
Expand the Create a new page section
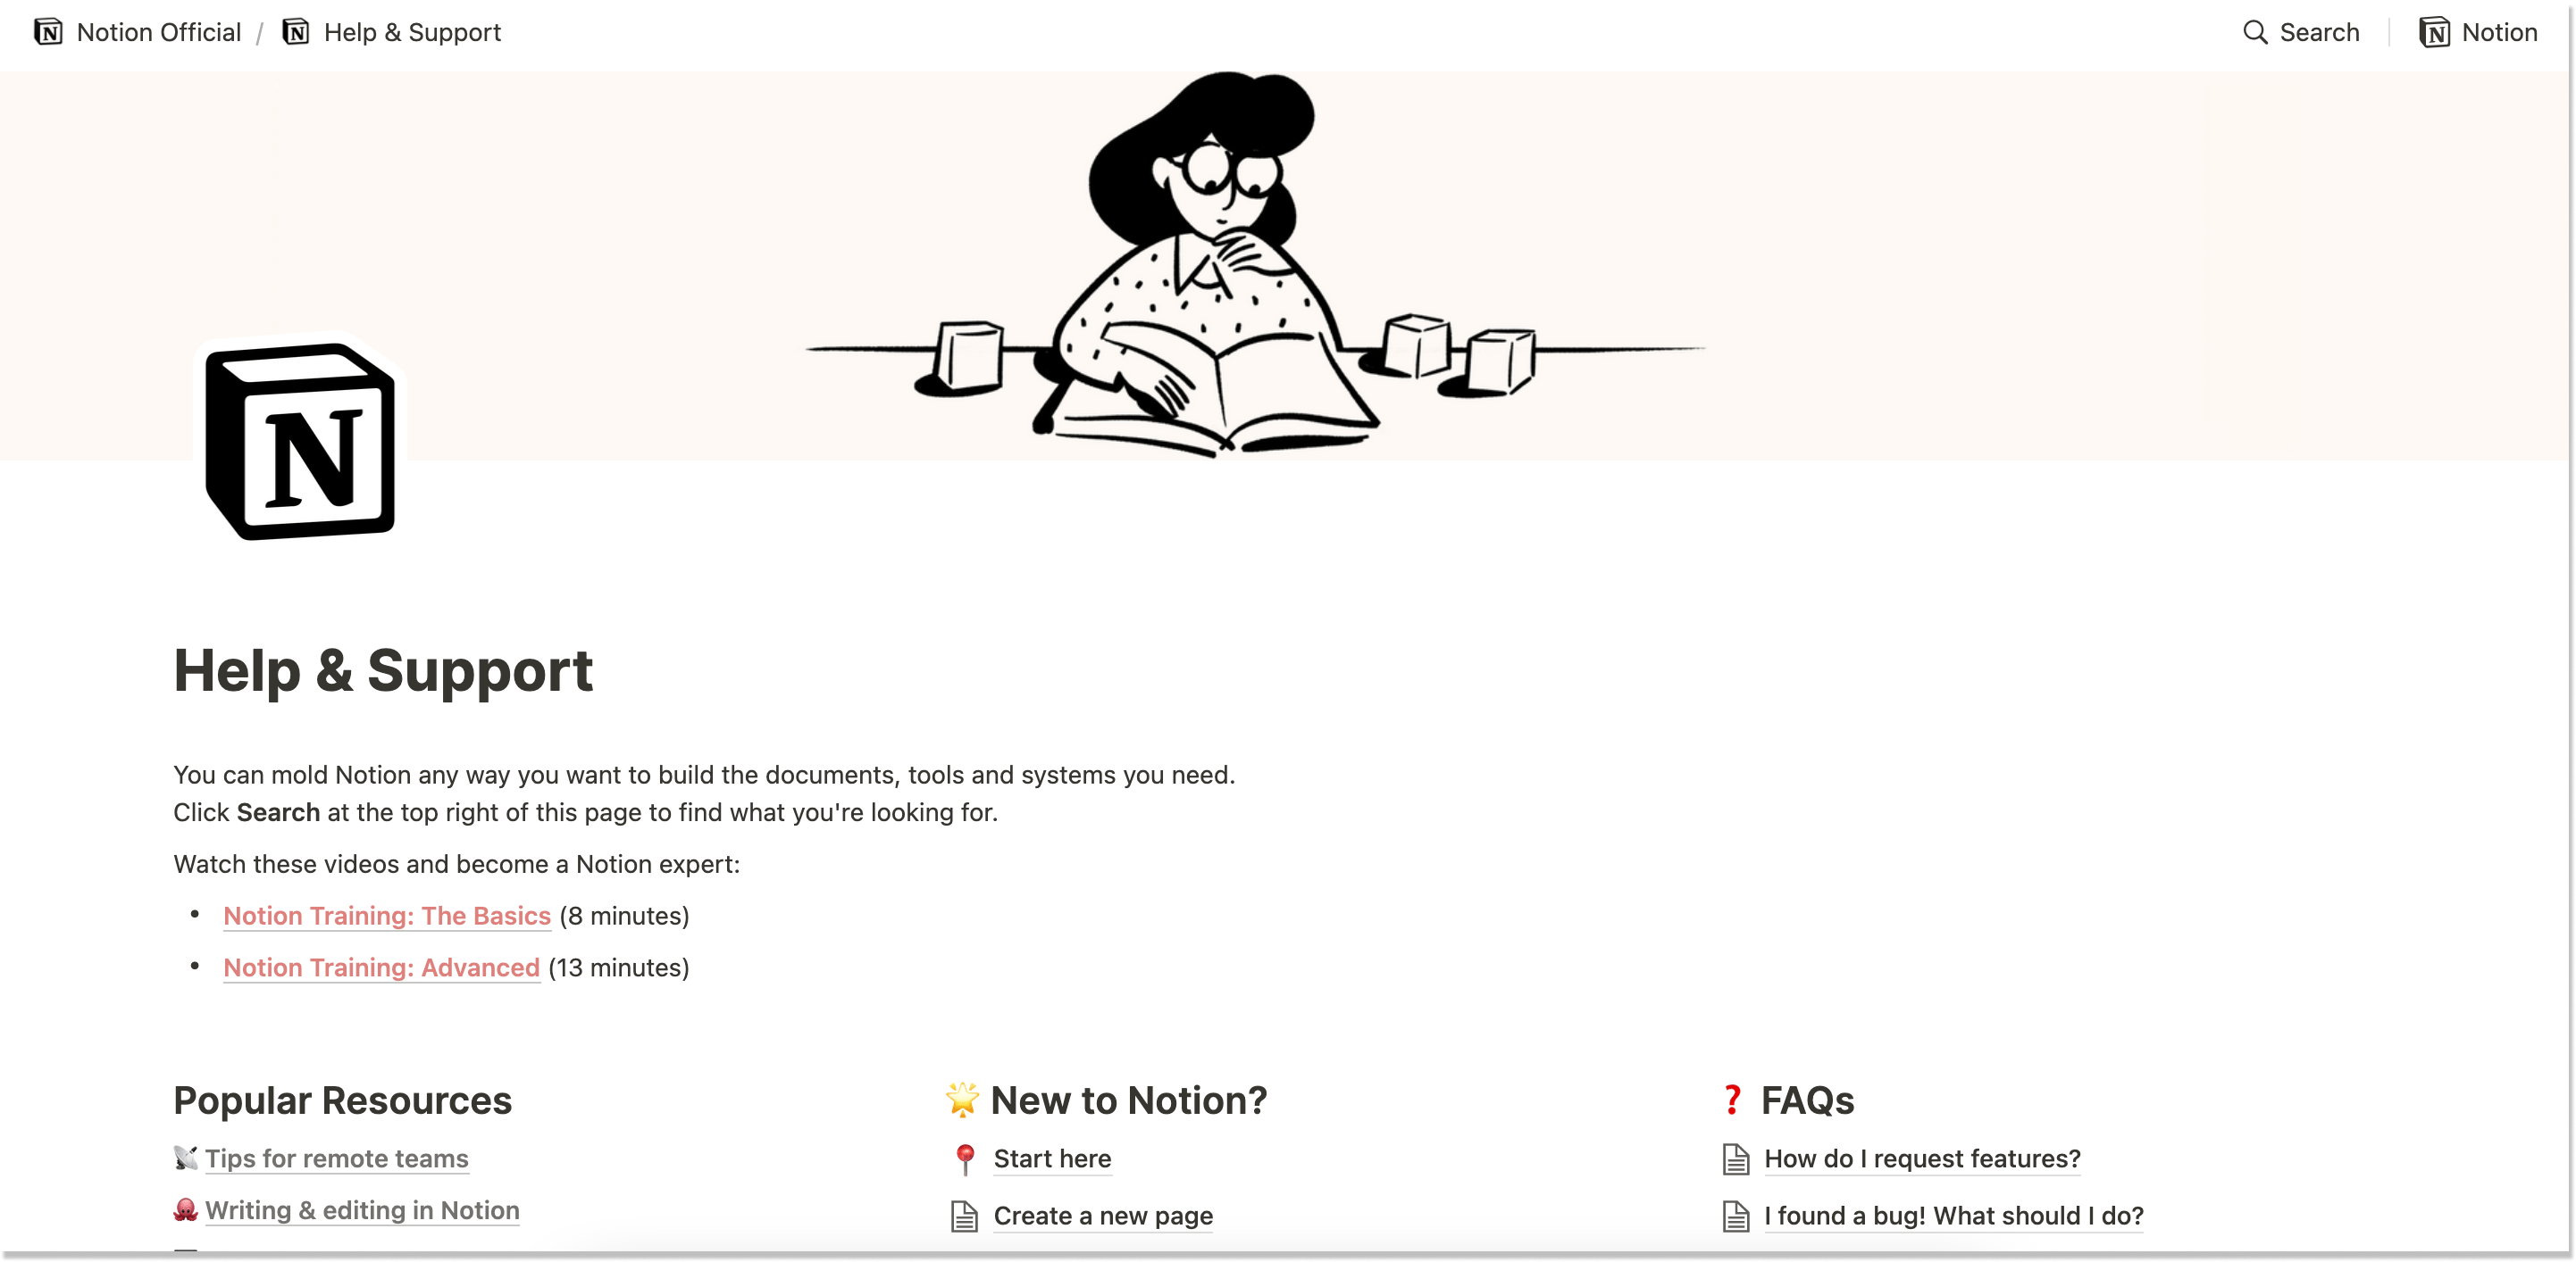click(x=1104, y=1215)
